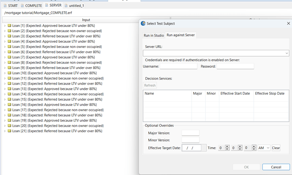Screen dimensions: 292x175
Task: Click the folder icon for Loan [10]
Action: 9,73
